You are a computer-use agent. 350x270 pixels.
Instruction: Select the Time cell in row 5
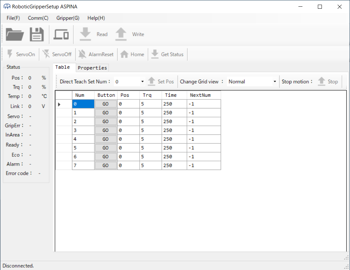click(x=174, y=148)
